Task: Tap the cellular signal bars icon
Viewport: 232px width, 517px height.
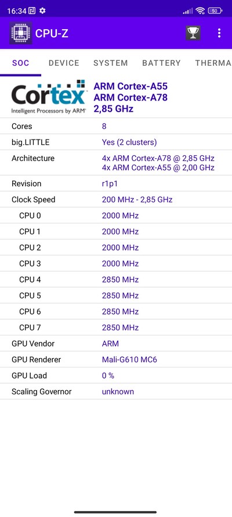Action: tap(188, 11)
